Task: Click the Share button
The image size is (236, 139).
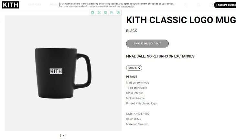Action: pyautogui.click(x=134, y=68)
